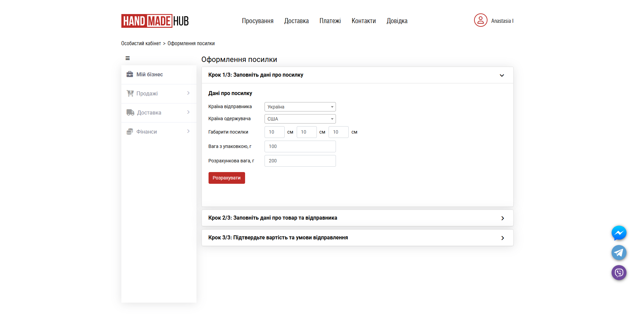Click the HAND MADE HUB logo
The image size is (635, 314).
pos(155,21)
